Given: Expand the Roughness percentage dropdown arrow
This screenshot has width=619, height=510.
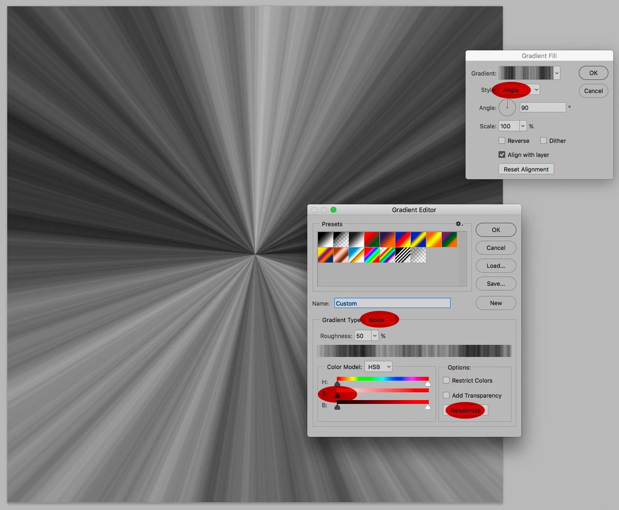Looking at the screenshot, I should 375,336.
